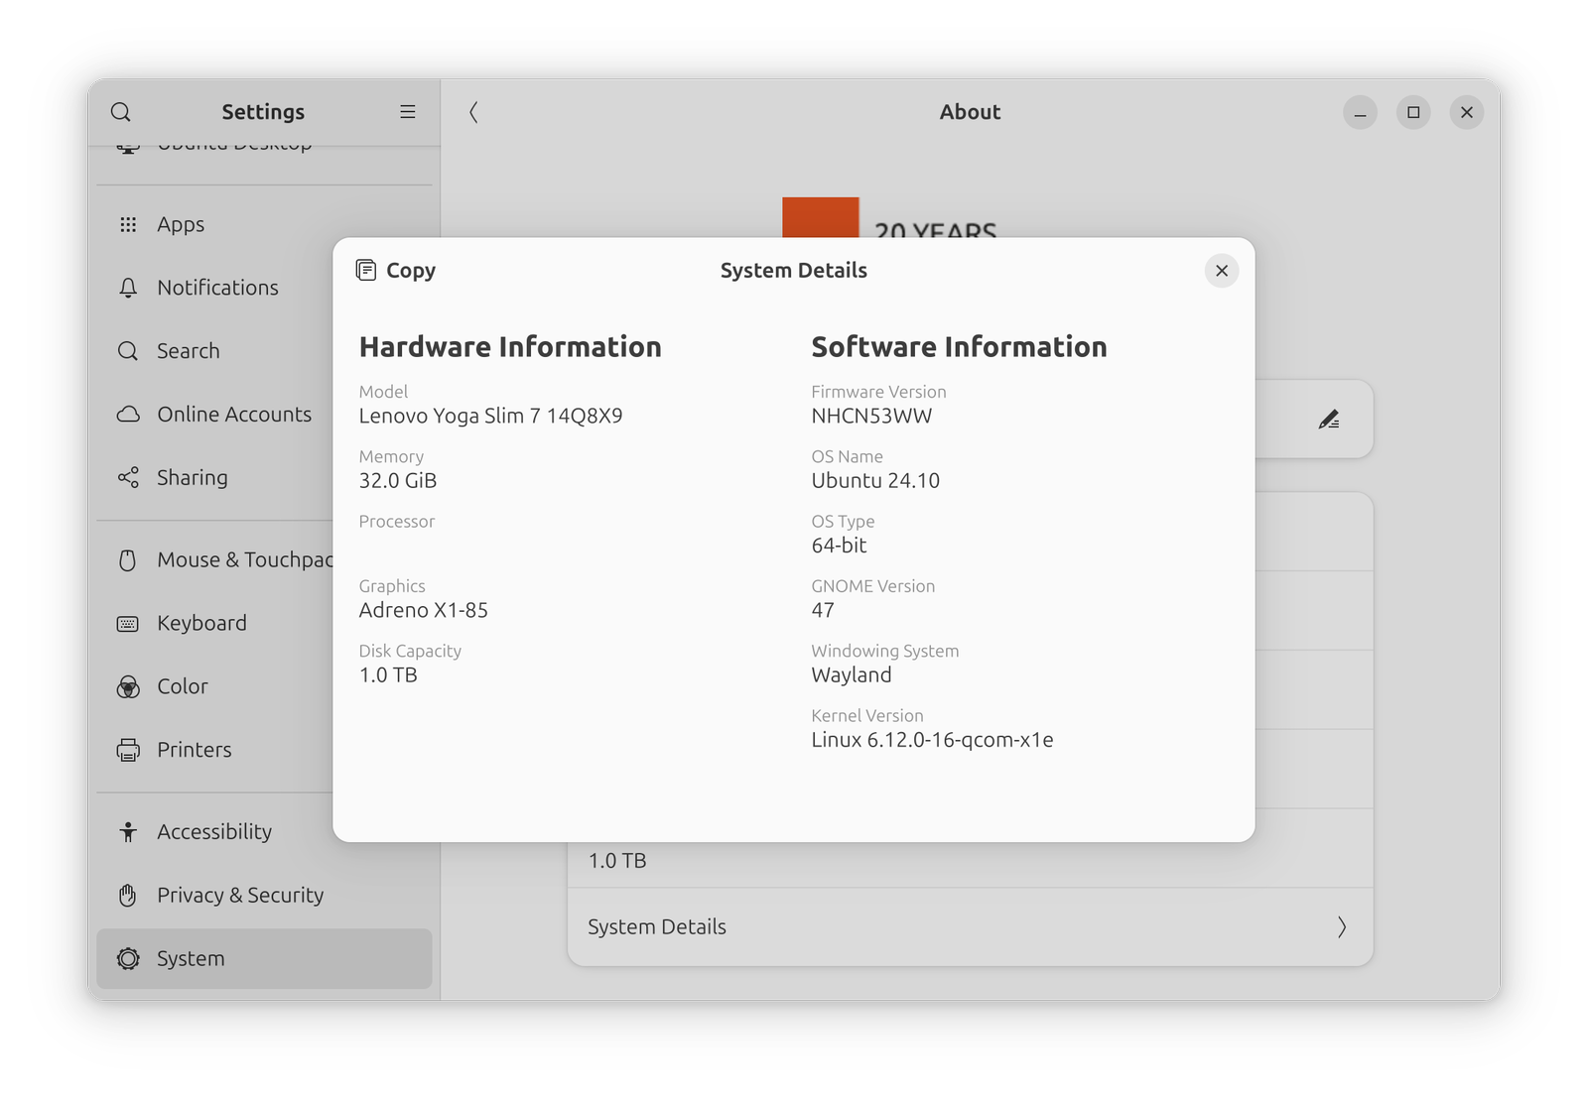Click the Copy icon in System Details
This screenshot has height=1097, width=1588.
coord(366,270)
